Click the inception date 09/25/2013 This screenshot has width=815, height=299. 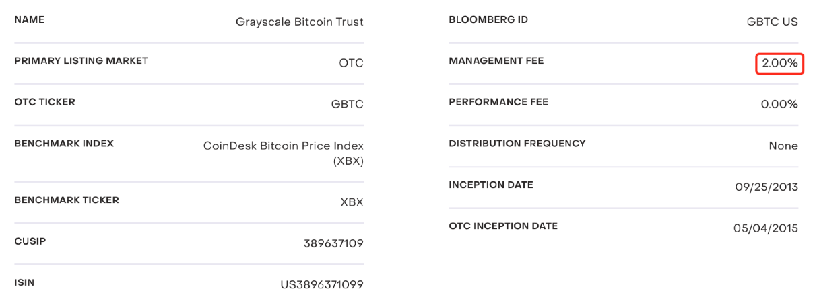tap(767, 187)
